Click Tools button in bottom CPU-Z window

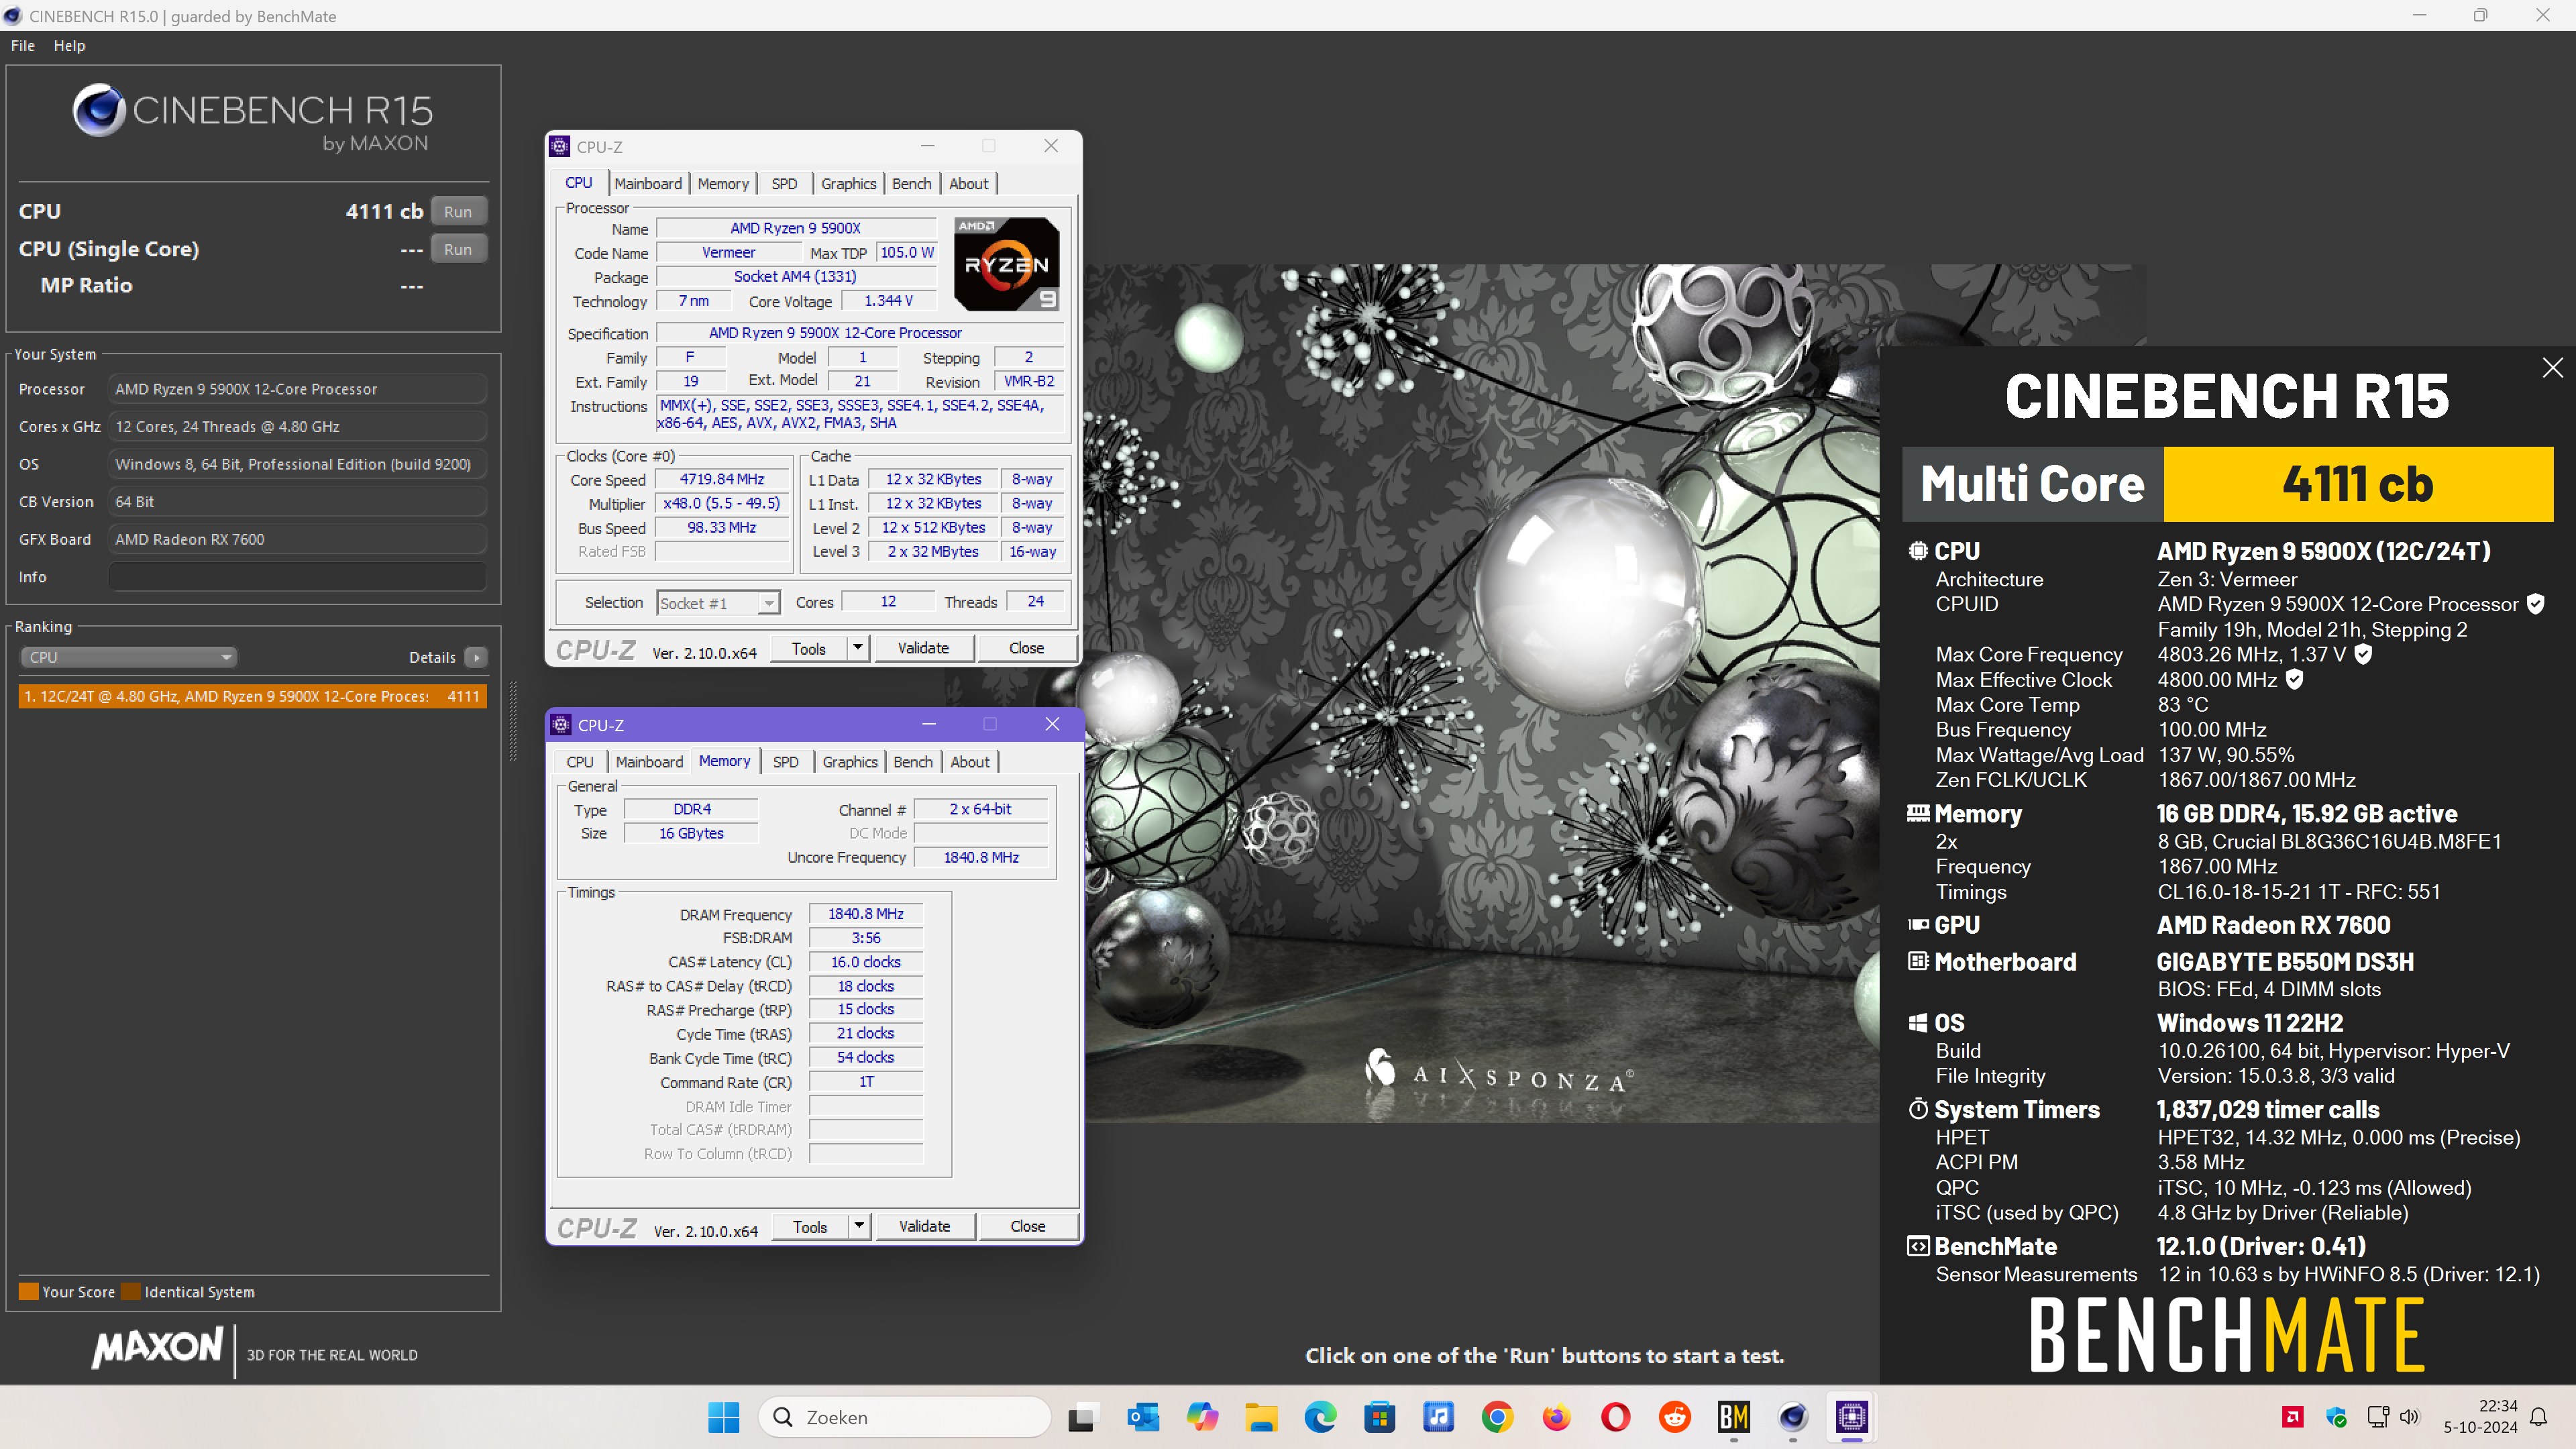810,1226
